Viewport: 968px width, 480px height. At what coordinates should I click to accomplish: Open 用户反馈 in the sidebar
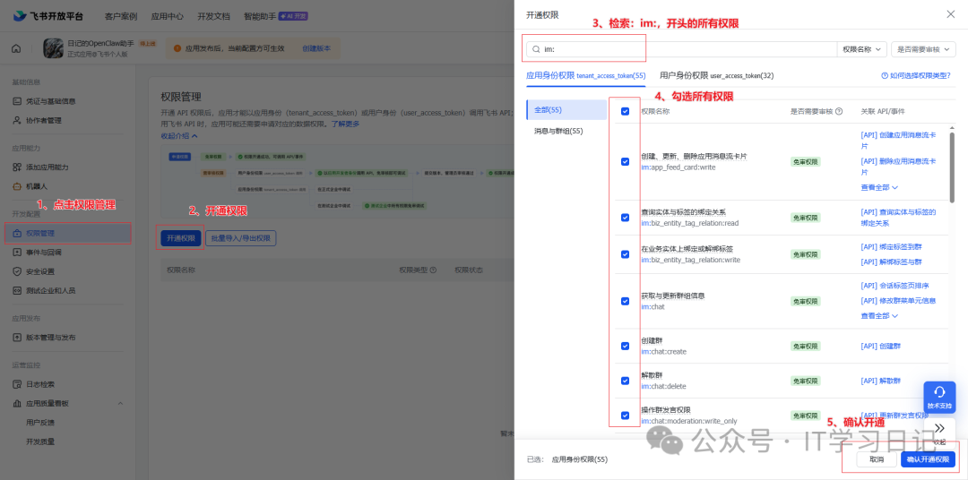pyautogui.click(x=40, y=423)
